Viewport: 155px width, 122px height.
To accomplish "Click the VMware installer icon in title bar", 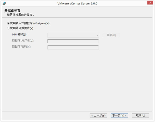I will tap(4, 4).
